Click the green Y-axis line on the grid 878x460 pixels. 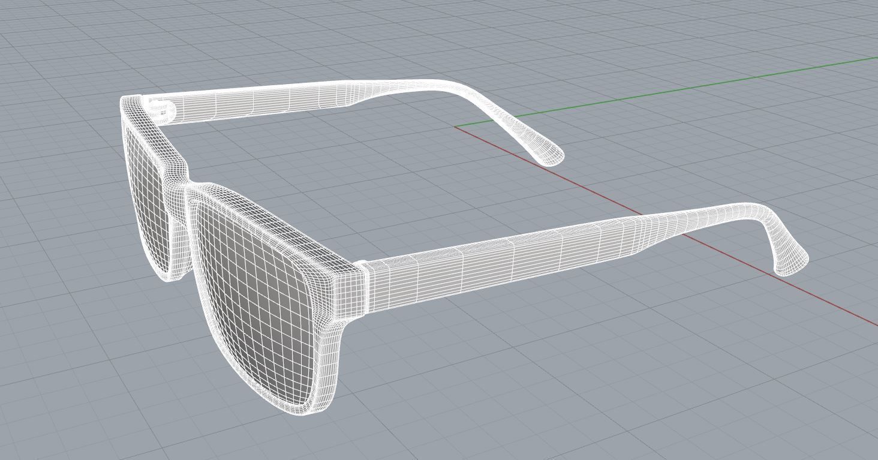click(666, 91)
